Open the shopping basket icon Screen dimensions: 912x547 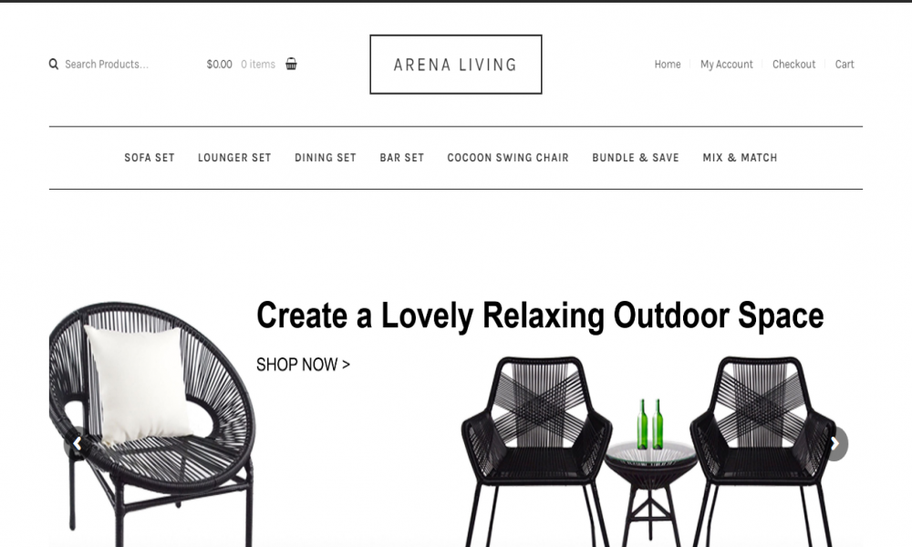[x=292, y=64]
